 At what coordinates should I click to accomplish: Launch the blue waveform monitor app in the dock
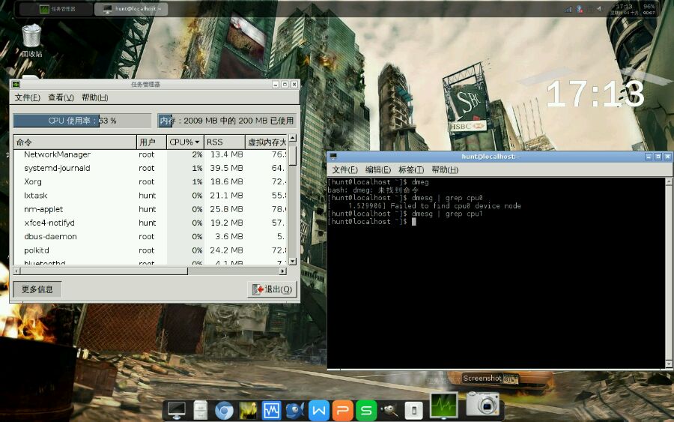(271, 410)
